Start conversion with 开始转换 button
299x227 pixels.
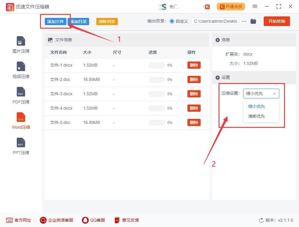(x=277, y=21)
